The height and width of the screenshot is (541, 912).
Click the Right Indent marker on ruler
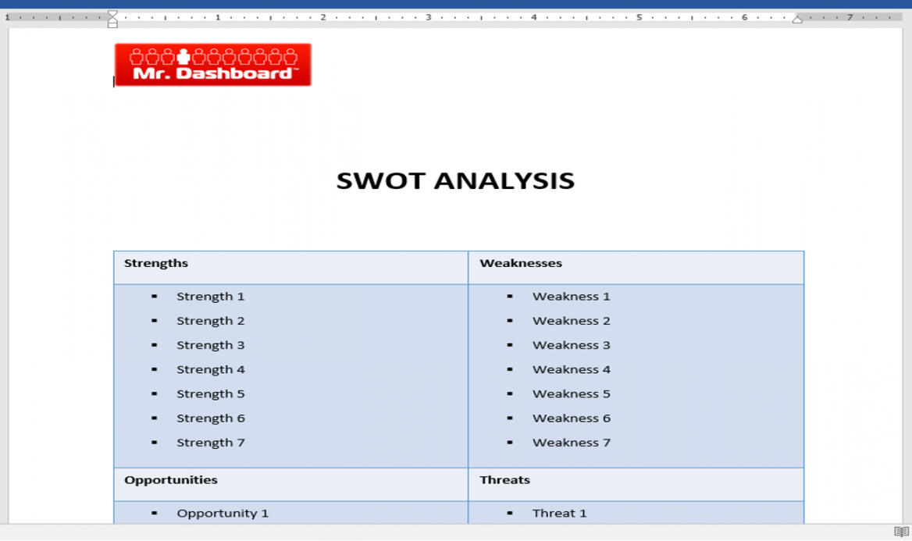797,20
